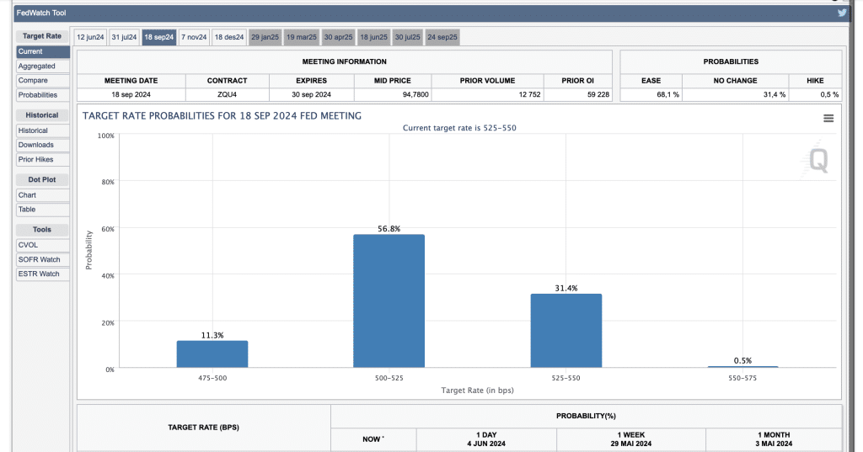The image size is (863, 452).
Task: Click the No Change probability 31,4 %
Action: point(735,94)
